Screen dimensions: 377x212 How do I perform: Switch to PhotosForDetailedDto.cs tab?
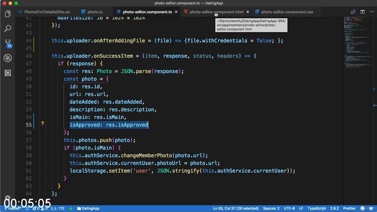coord(44,12)
